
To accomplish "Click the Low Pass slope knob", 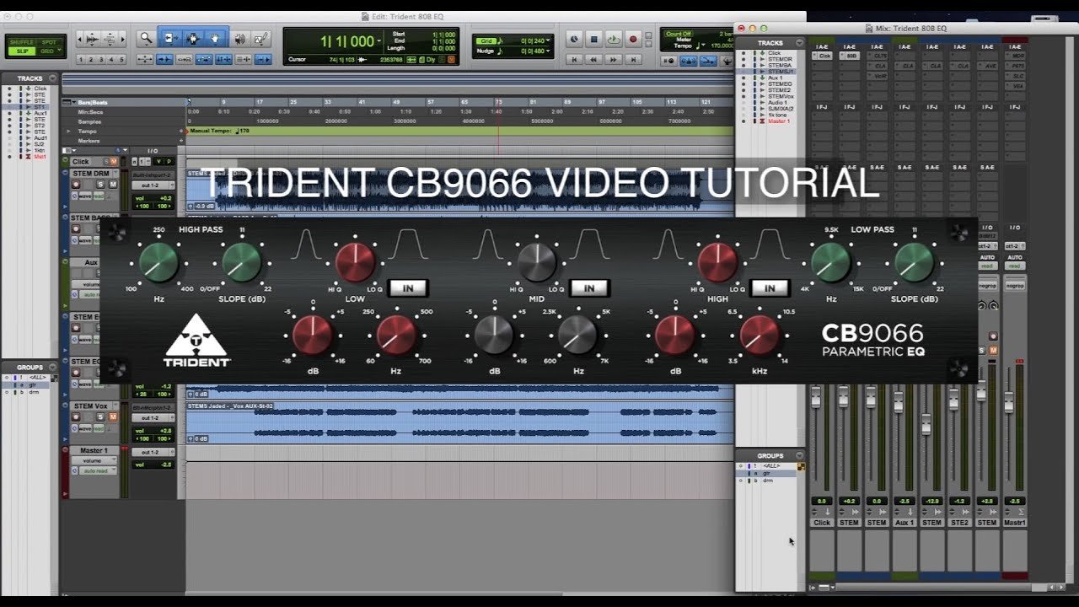I will click(915, 262).
